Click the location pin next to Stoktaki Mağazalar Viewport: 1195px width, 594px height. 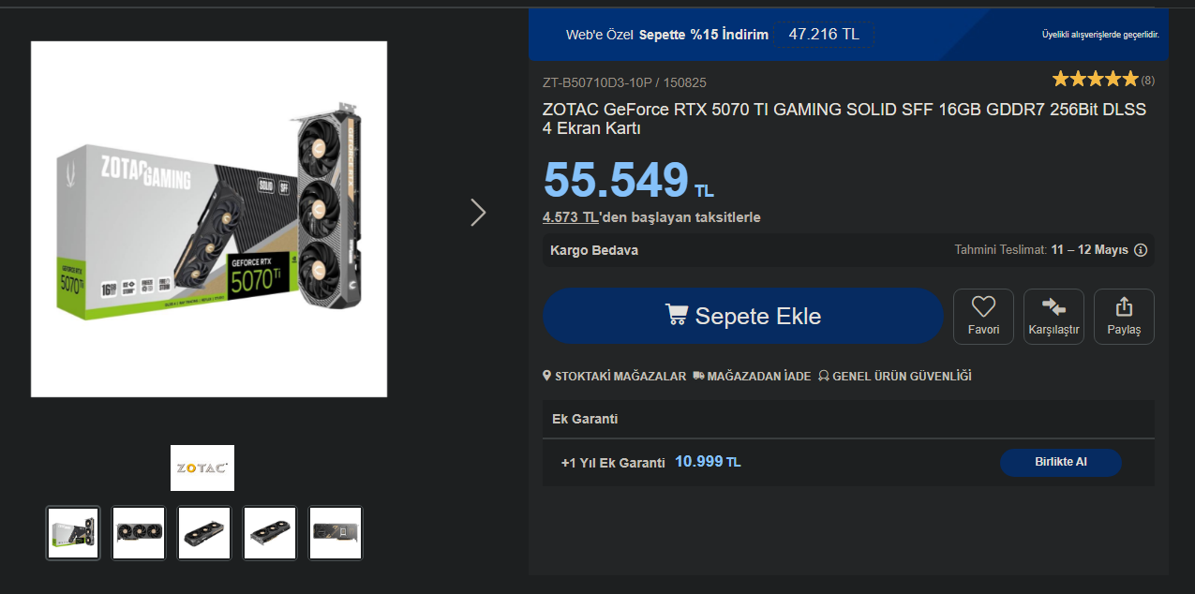click(x=547, y=376)
